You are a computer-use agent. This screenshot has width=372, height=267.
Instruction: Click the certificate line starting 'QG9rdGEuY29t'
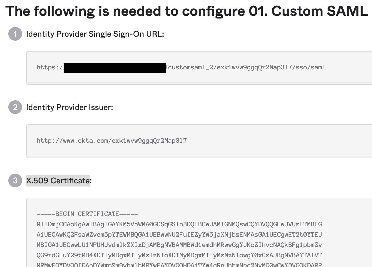click(x=179, y=255)
